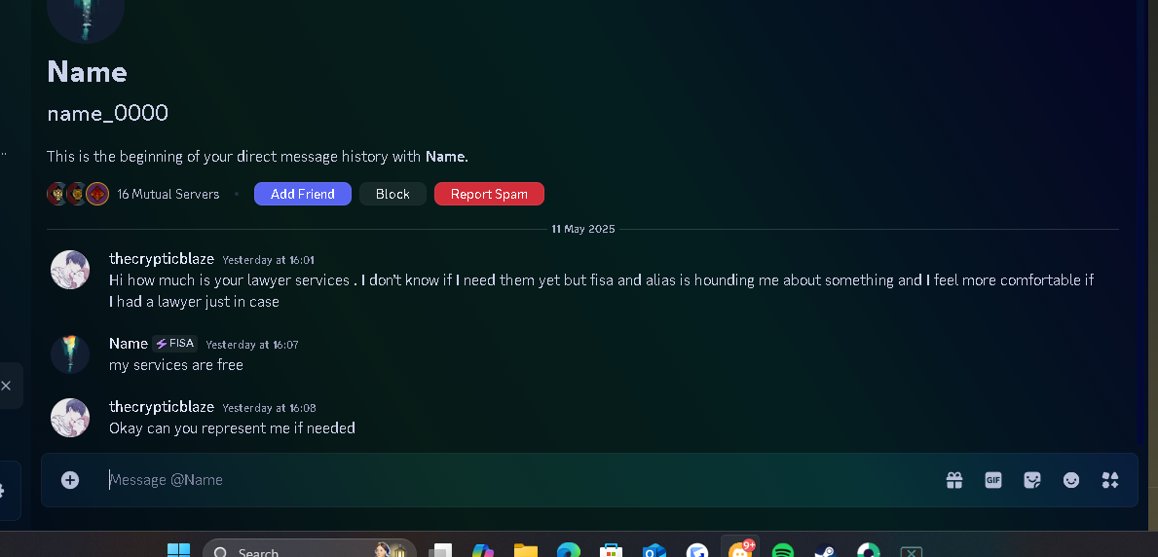Open the sticker picker icon
The height and width of the screenshot is (557, 1158).
(1032, 480)
